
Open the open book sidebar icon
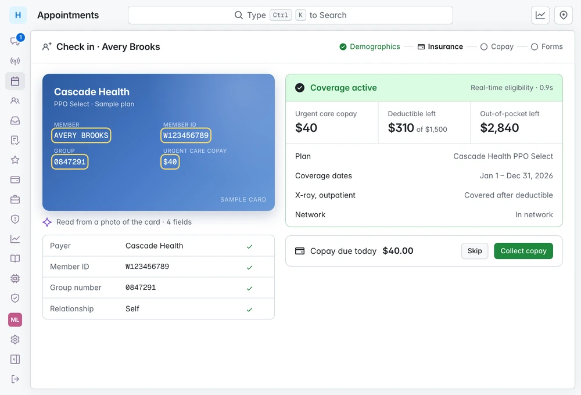[15, 258]
